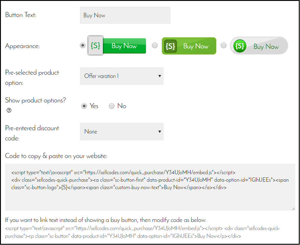Click the round green {S} logo icon
The width and height of the screenshot is (300, 245).
[x=240, y=46]
